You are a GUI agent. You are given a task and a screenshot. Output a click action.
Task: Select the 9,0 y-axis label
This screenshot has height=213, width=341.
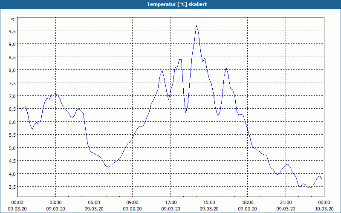tap(12, 44)
